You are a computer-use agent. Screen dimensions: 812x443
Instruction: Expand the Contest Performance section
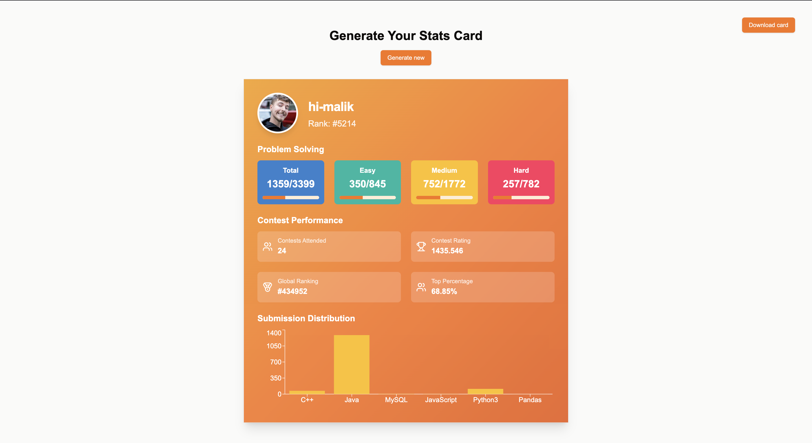tap(300, 220)
